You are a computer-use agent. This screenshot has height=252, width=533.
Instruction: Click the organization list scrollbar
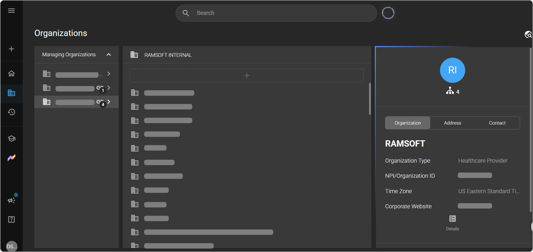[x=370, y=99]
